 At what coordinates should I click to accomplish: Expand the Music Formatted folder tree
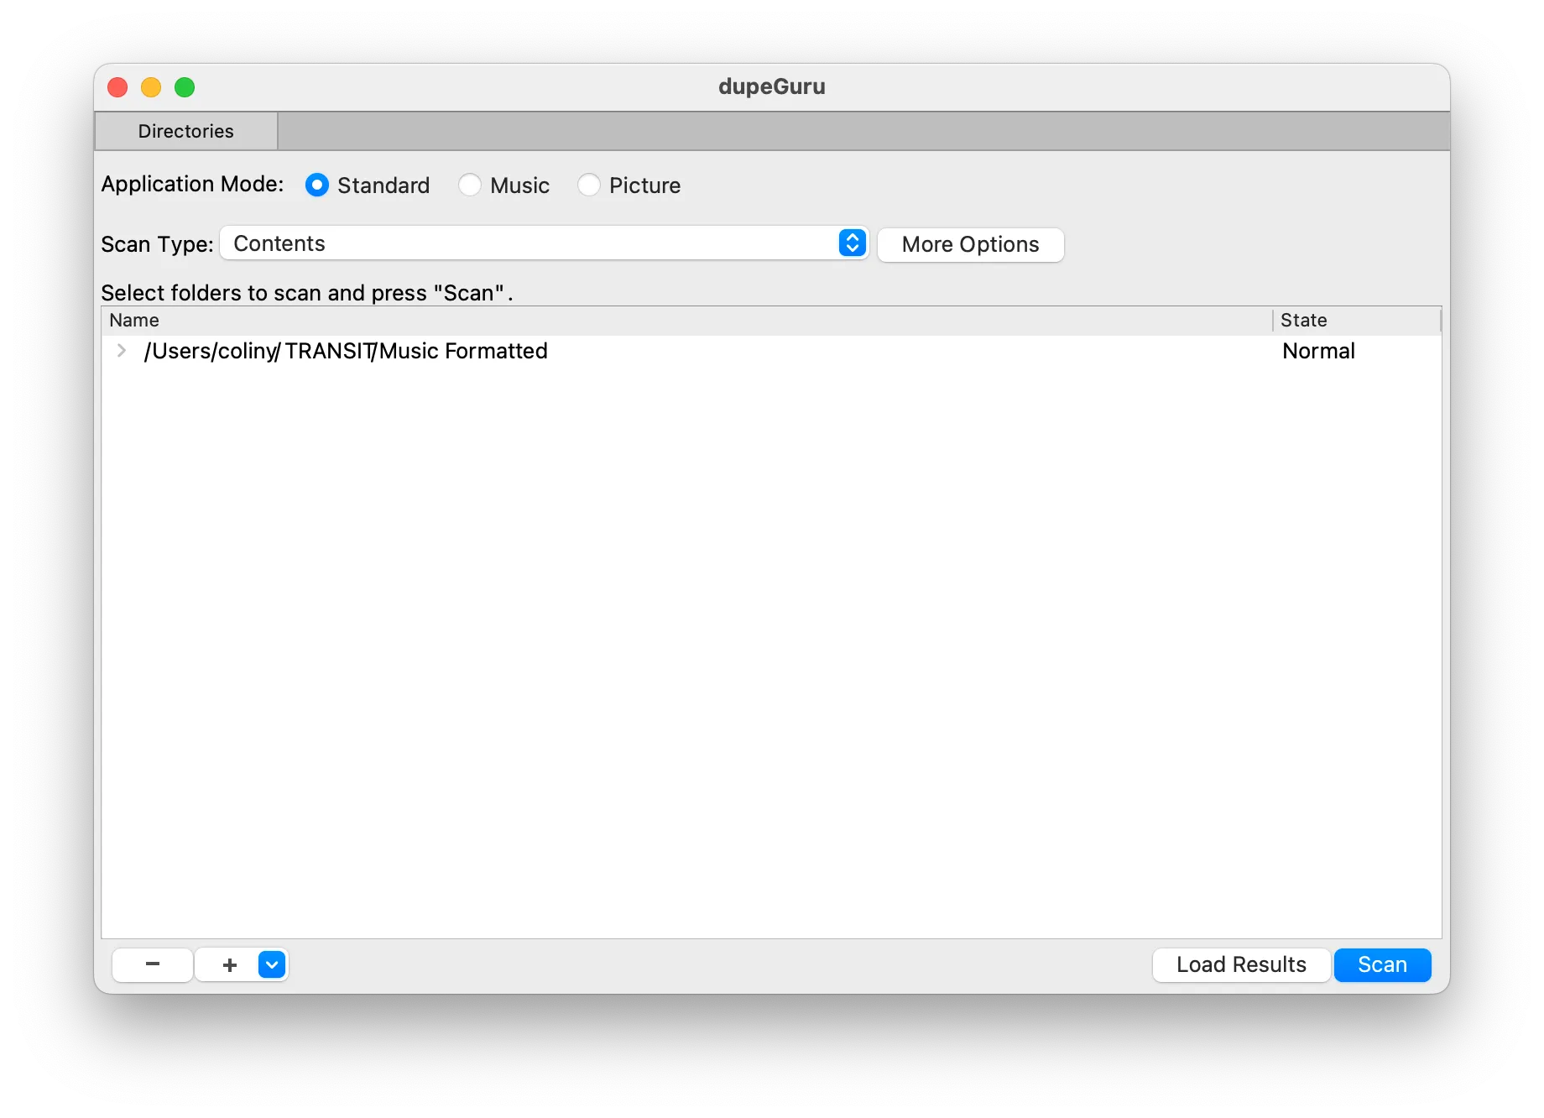[x=122, y=351]
